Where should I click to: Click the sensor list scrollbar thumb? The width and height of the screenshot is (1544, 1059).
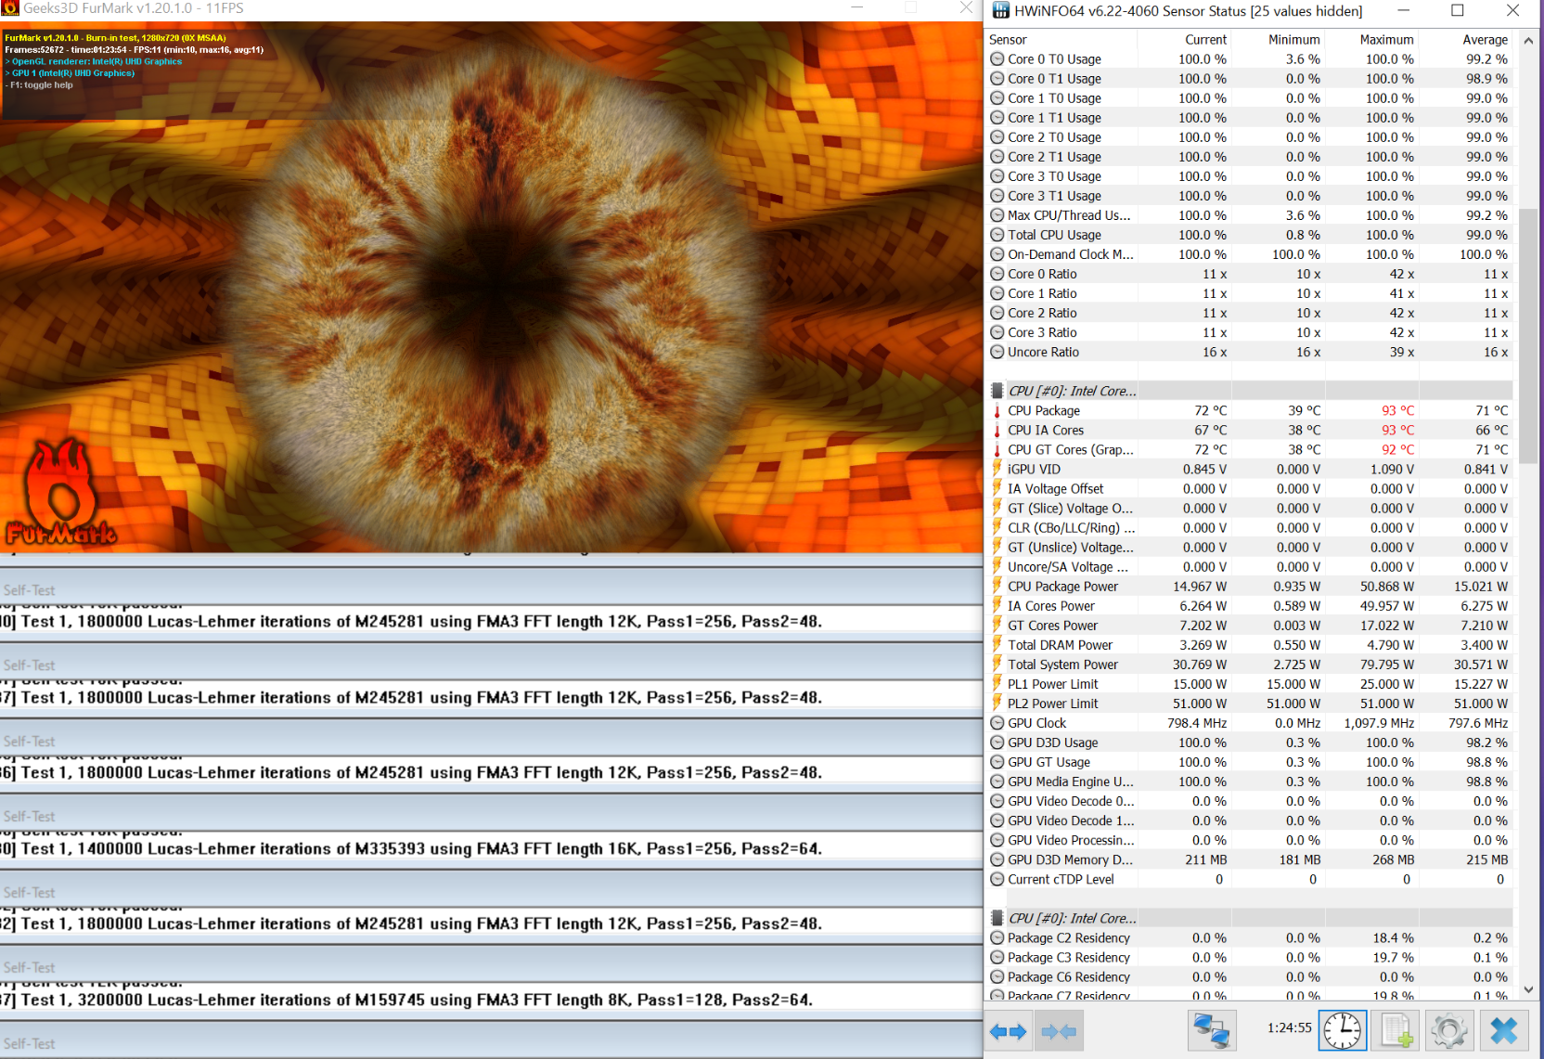click(x=1528, y=336)
